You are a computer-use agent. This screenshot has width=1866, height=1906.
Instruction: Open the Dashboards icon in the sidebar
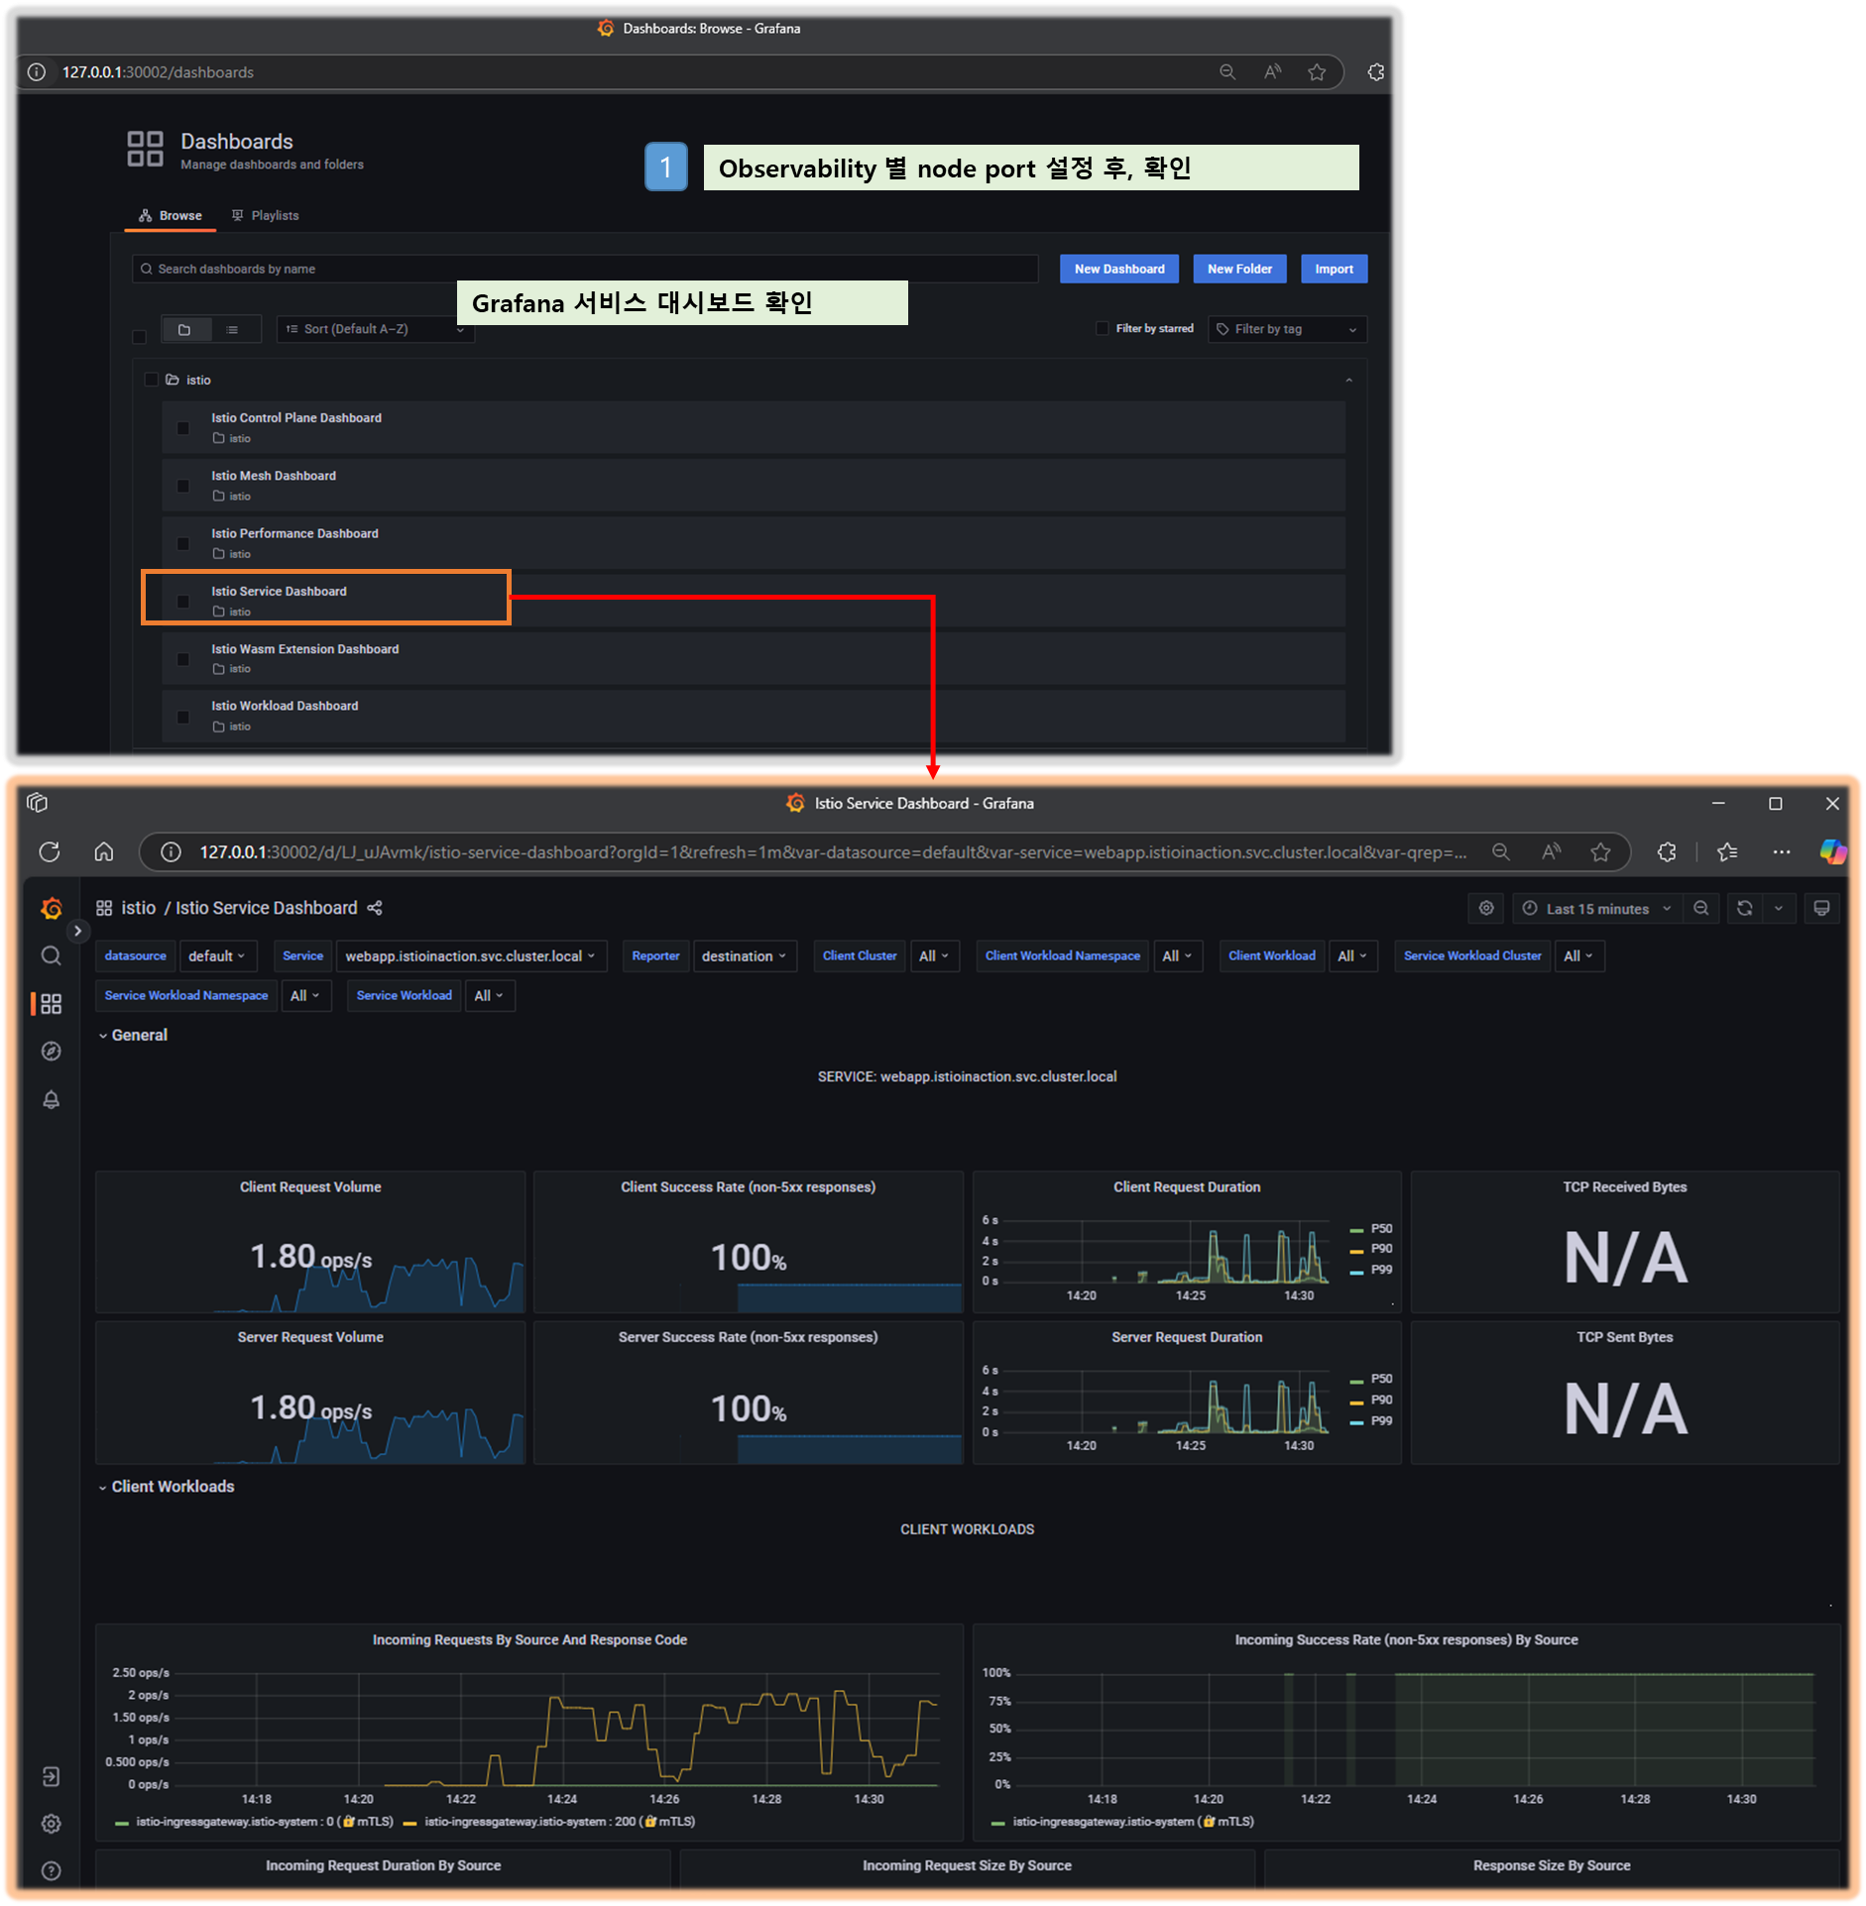(x=52, y=1004)
